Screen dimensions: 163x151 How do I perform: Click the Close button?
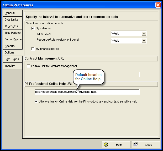pyautogui.click(x=146, y=145)
